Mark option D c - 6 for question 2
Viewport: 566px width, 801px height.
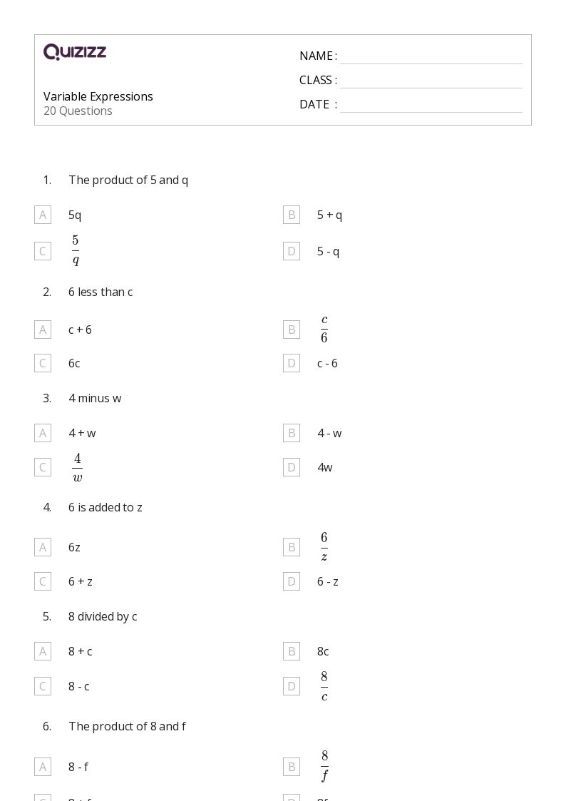292,364
